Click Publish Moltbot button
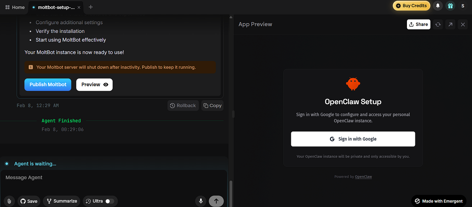472x207 pixels. (48, 85)
